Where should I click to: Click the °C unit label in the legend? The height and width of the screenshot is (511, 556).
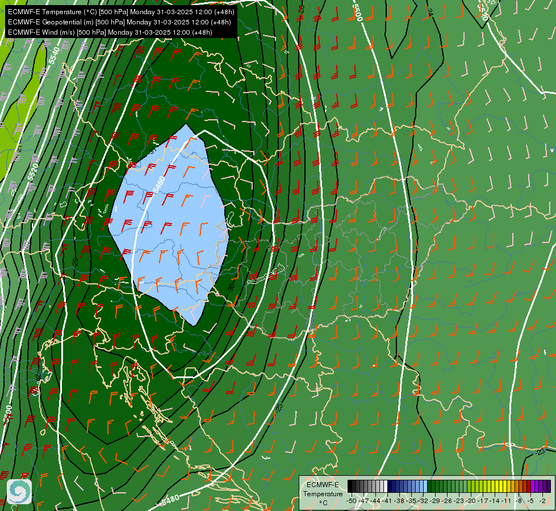323,503
